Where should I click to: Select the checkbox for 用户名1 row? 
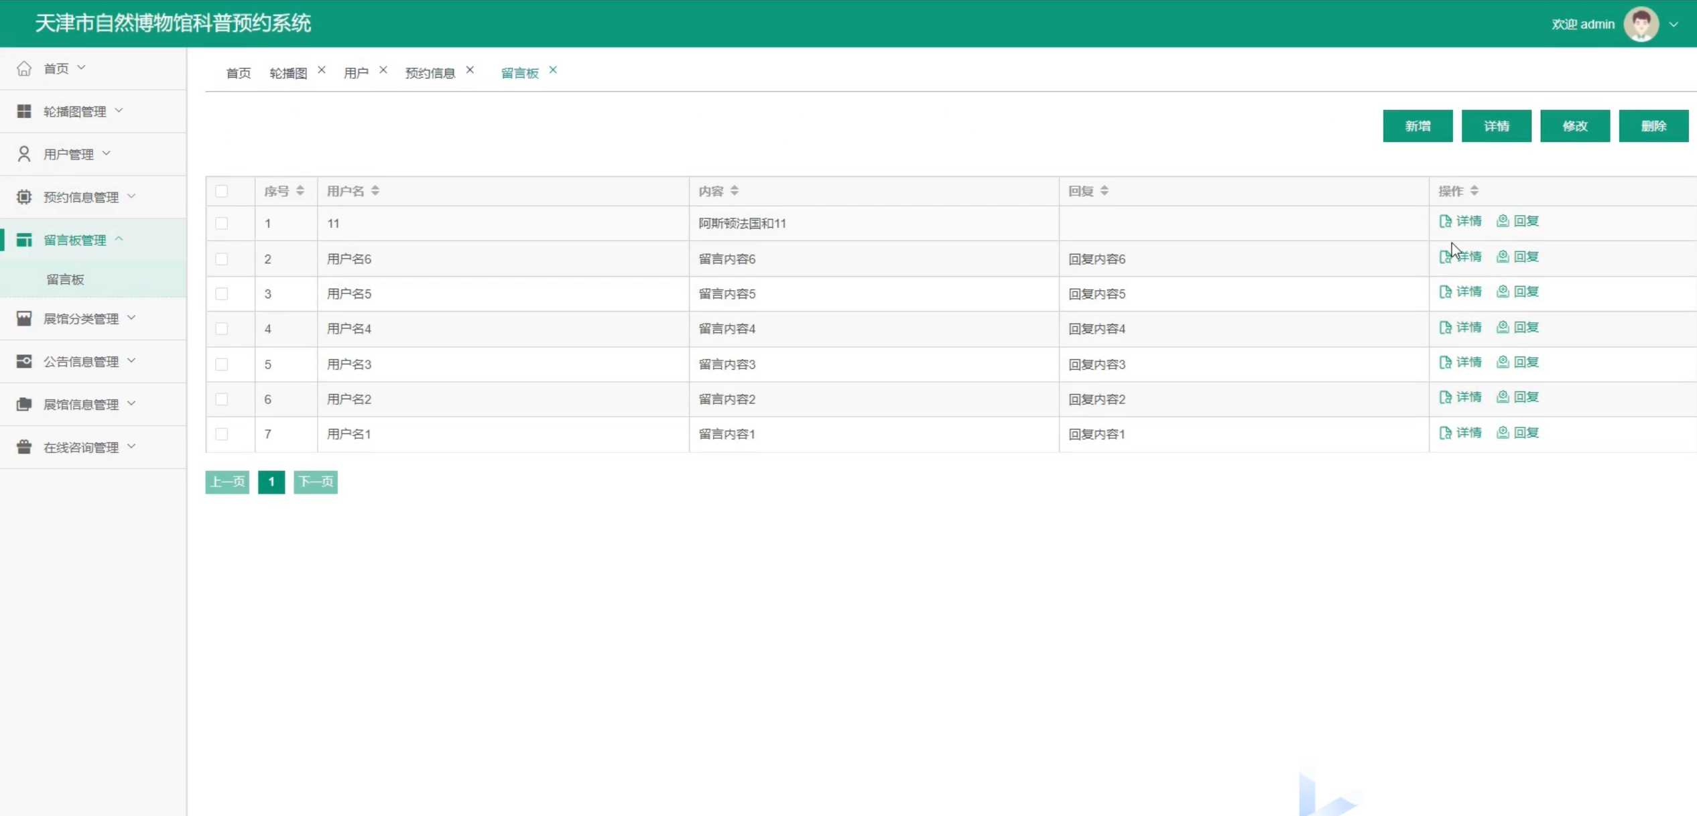(x=222, y=434)
